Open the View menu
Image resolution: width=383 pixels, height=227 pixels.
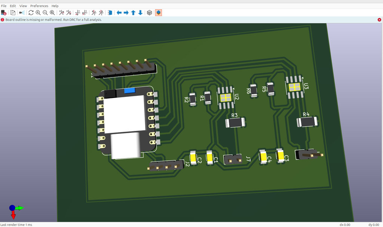(23, 6)
